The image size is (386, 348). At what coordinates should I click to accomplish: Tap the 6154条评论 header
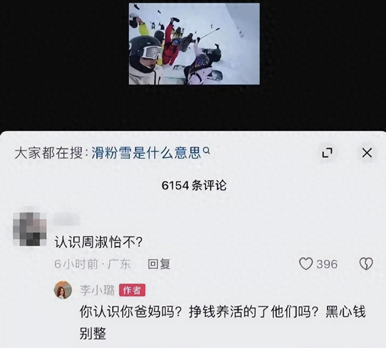point(194,185)
